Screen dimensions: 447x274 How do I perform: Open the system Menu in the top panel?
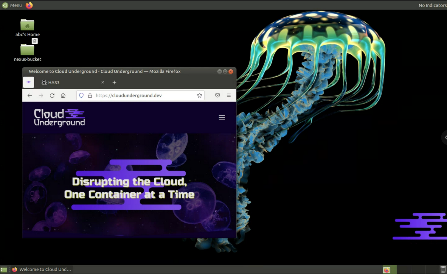(13, 5)
